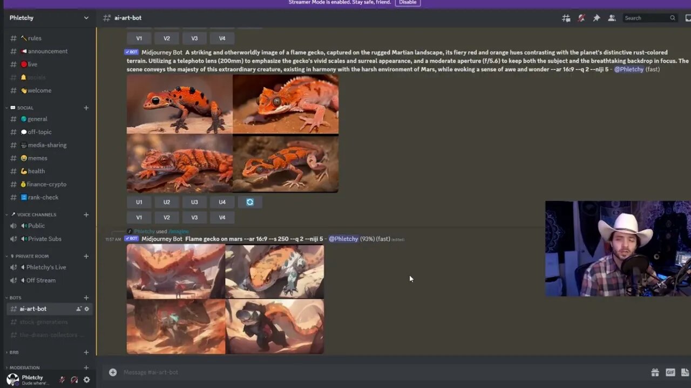Image resolution: width=691 pixels, height=388 pixels.
Task: Open the gift icon in the message bar
Action: click(655, 372)
